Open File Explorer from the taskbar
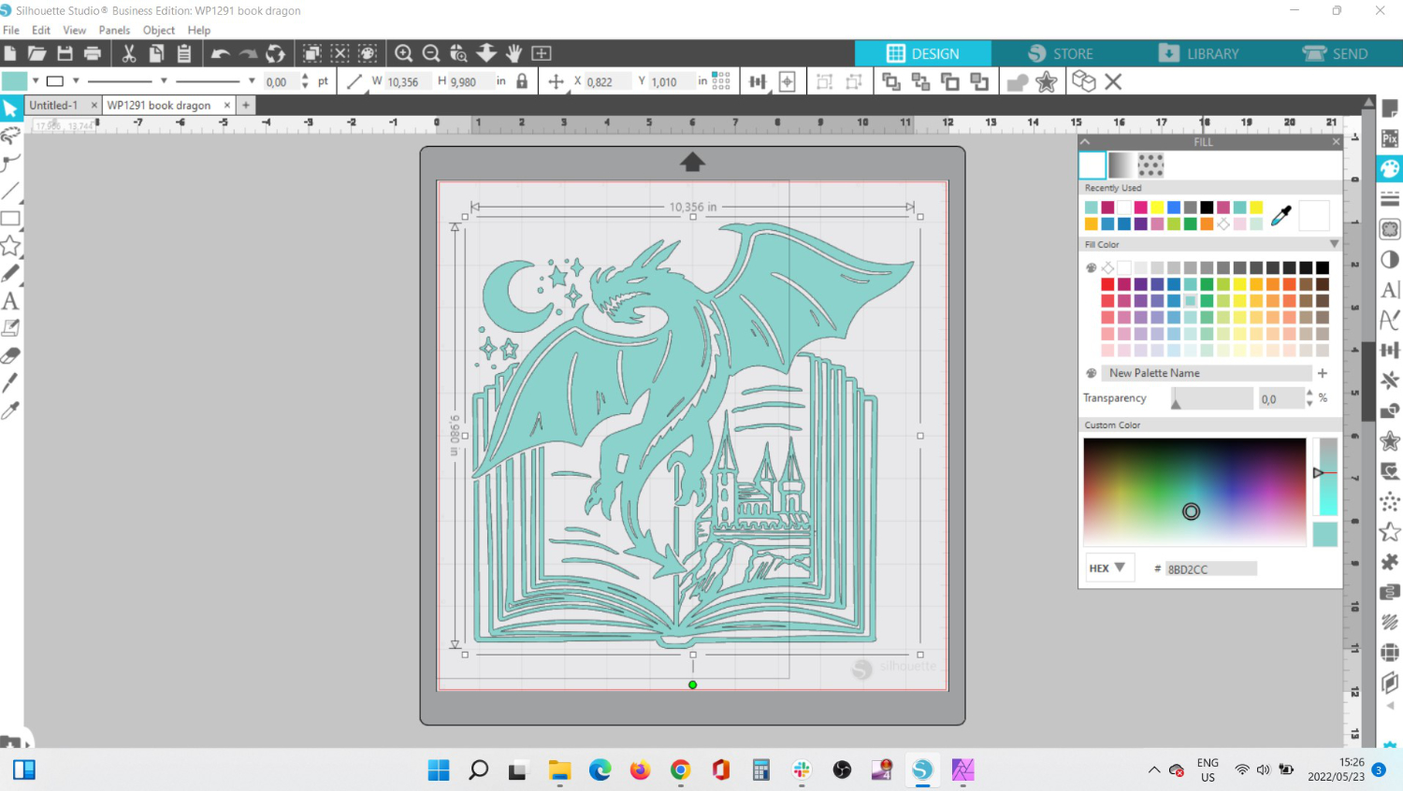This screenshot has width=1403, height=791. (x=559, y=769)
